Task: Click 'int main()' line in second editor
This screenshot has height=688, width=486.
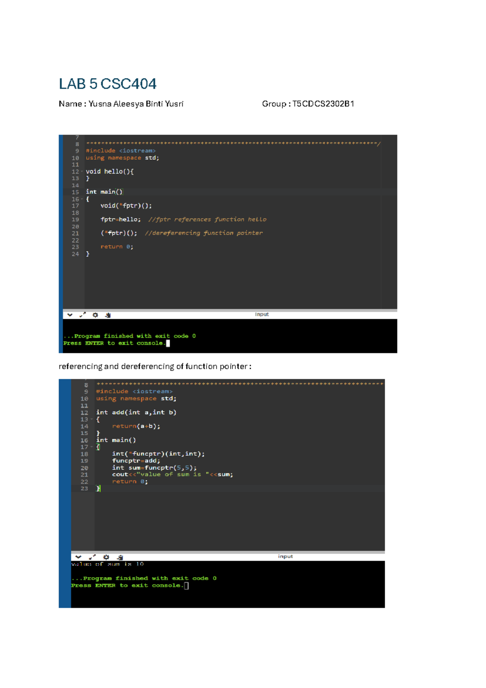Action: (x=116, y=440)
